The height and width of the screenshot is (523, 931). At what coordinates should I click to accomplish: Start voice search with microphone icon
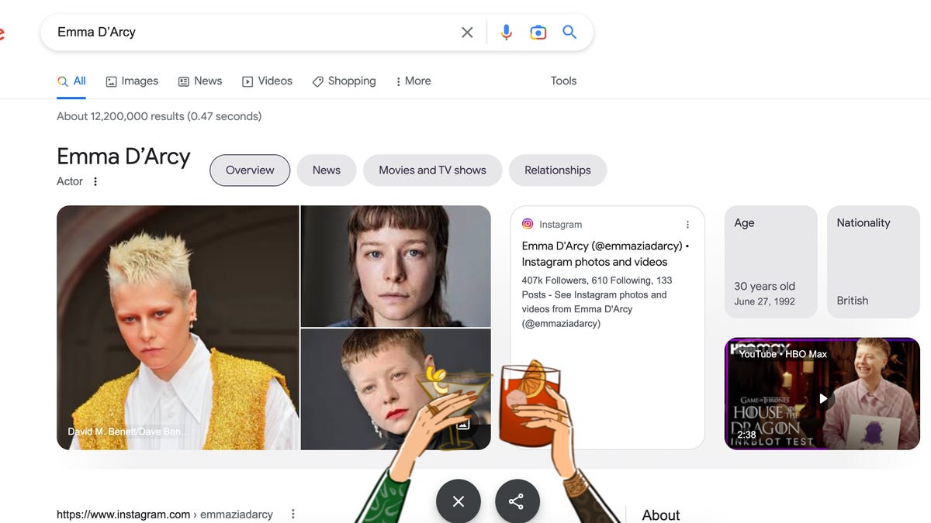click(x=506, y=33)
